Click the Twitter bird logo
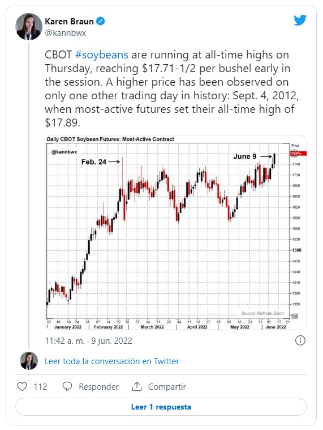This screenshot has width=323, height=430. (x=300, y=20)
